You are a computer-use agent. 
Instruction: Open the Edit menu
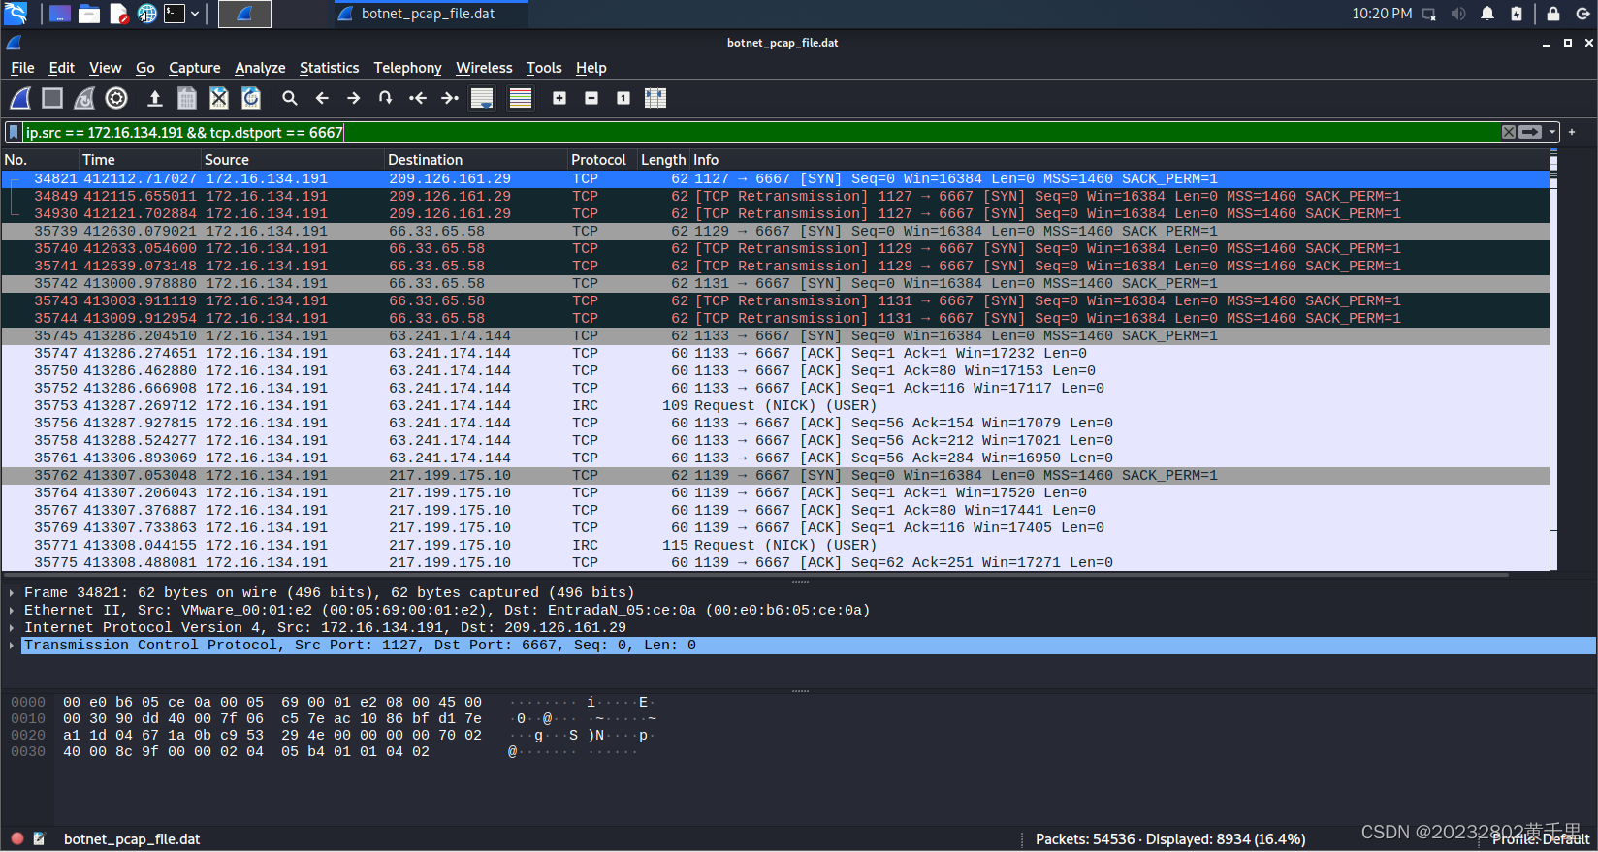click(61, 68)
